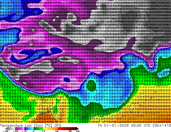Click the '26' legend label
The height and width of the screenshot is (132, 171).
coord(57,131)
